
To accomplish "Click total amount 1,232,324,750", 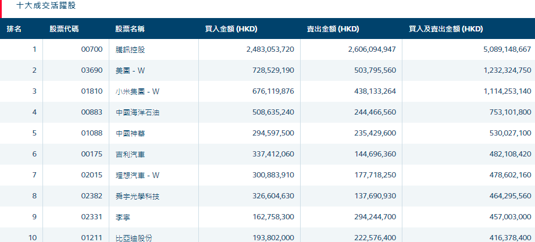I will pos(507,70).
